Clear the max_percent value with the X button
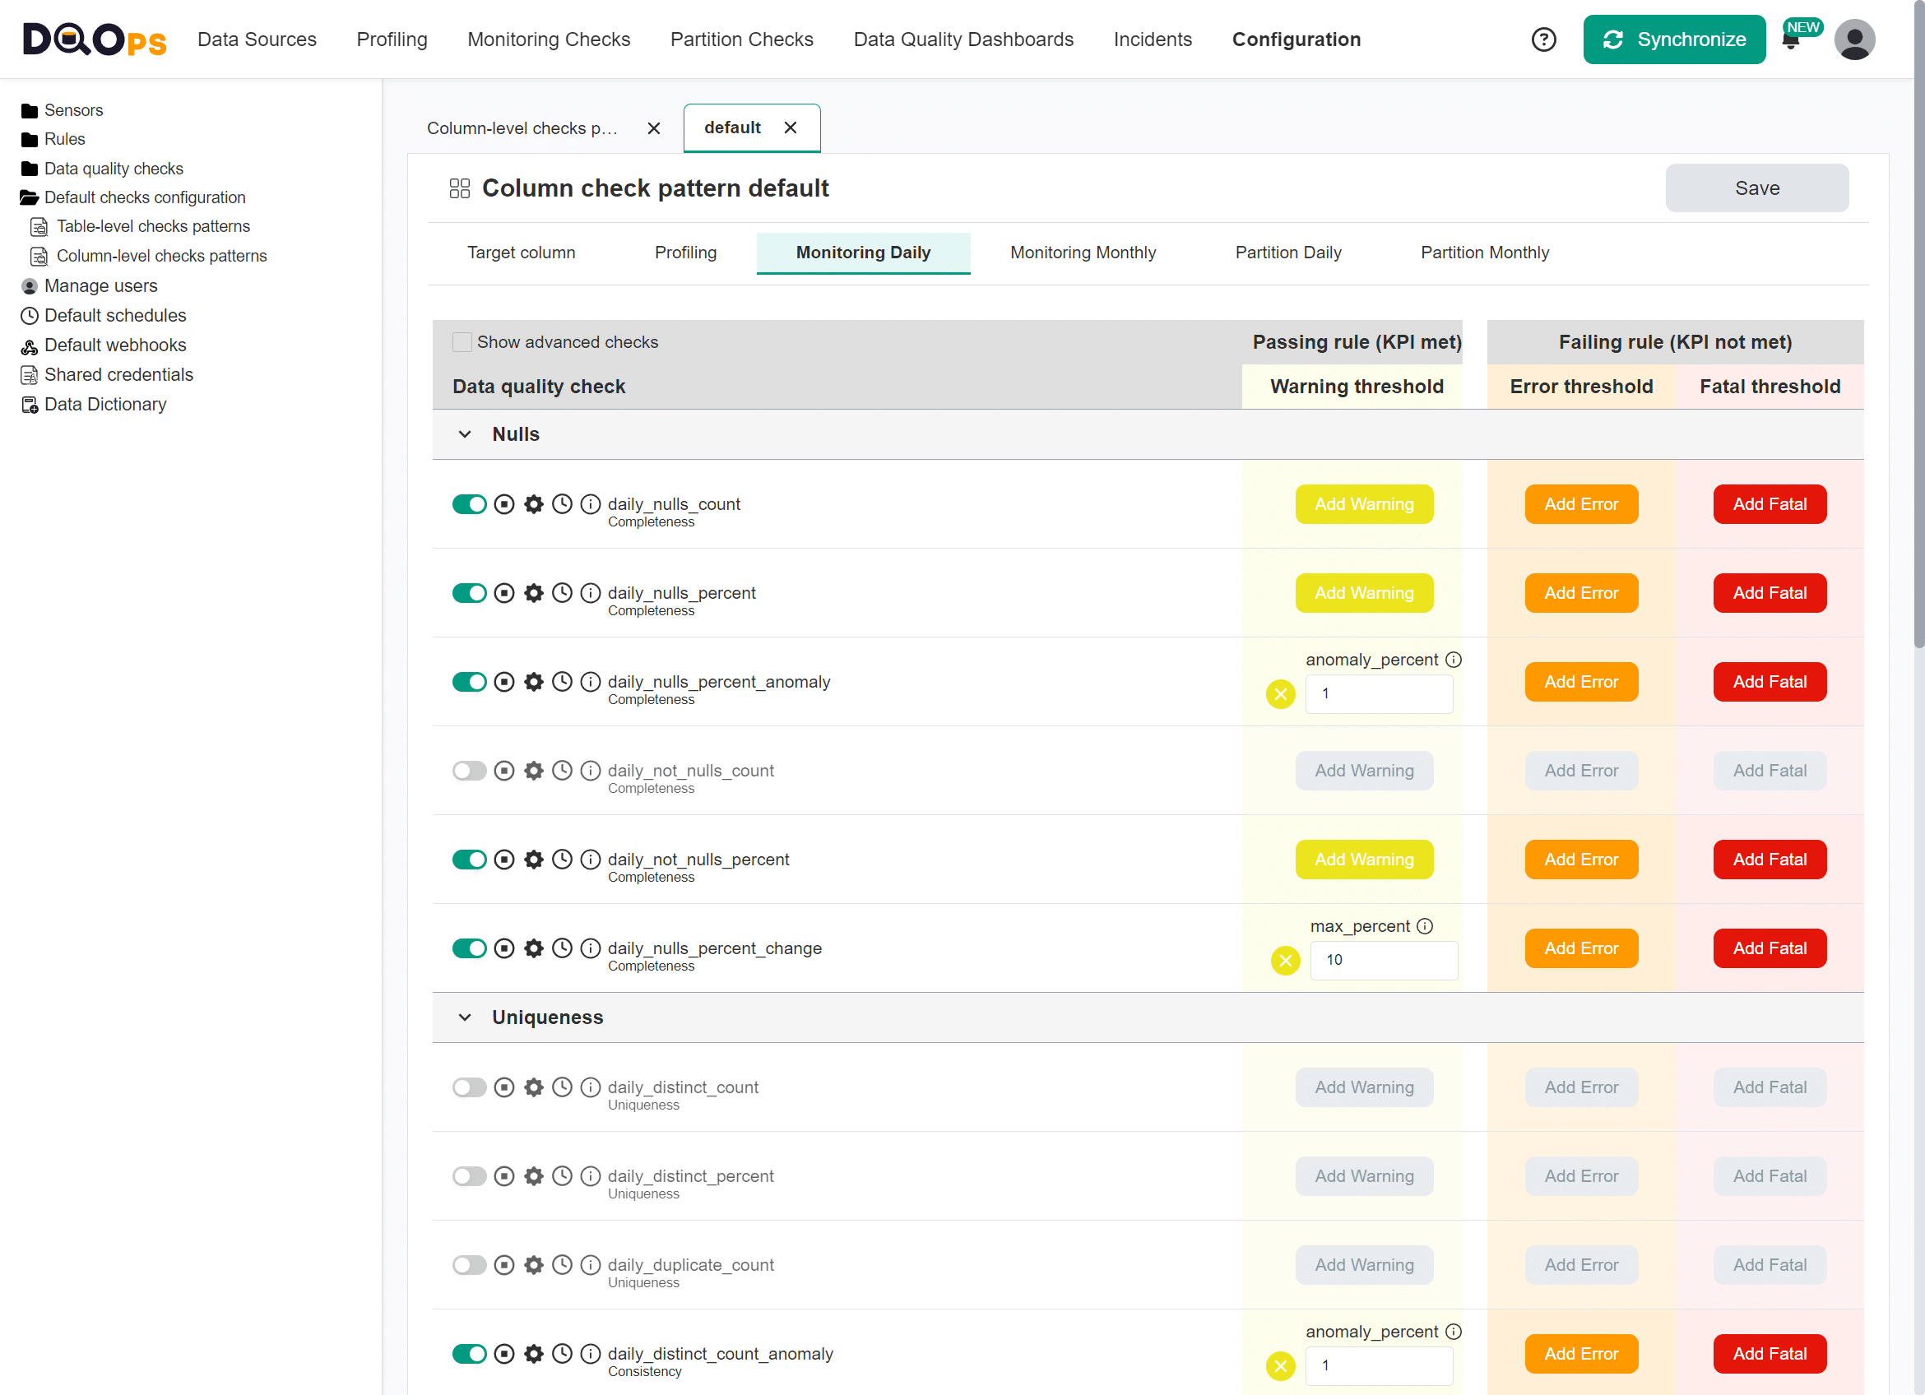Viewport: 1925px width, 1395px height. click(x=1284, y=960)
